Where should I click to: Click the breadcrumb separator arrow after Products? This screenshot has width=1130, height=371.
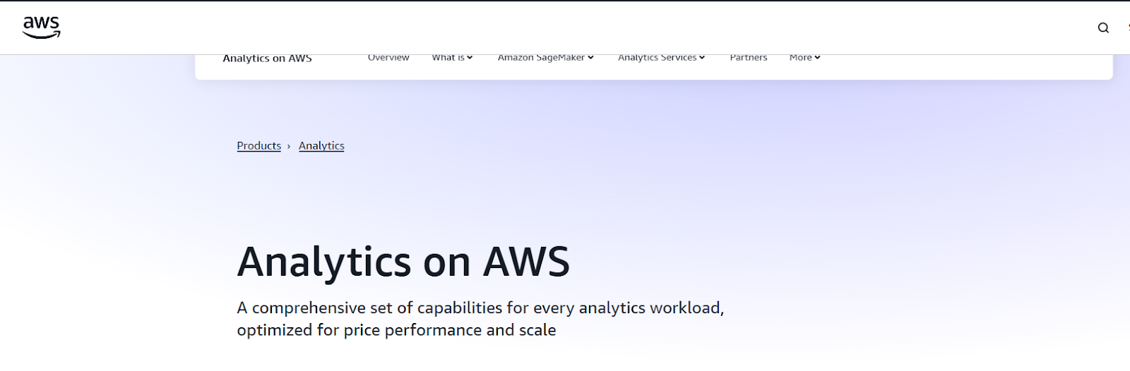(x=289, y=146)
